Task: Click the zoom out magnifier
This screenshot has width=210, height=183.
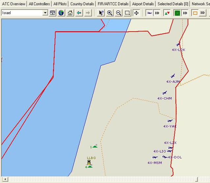Action: click(118, 13)
